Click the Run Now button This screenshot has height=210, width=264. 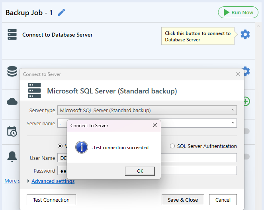[x=238, y=12]
